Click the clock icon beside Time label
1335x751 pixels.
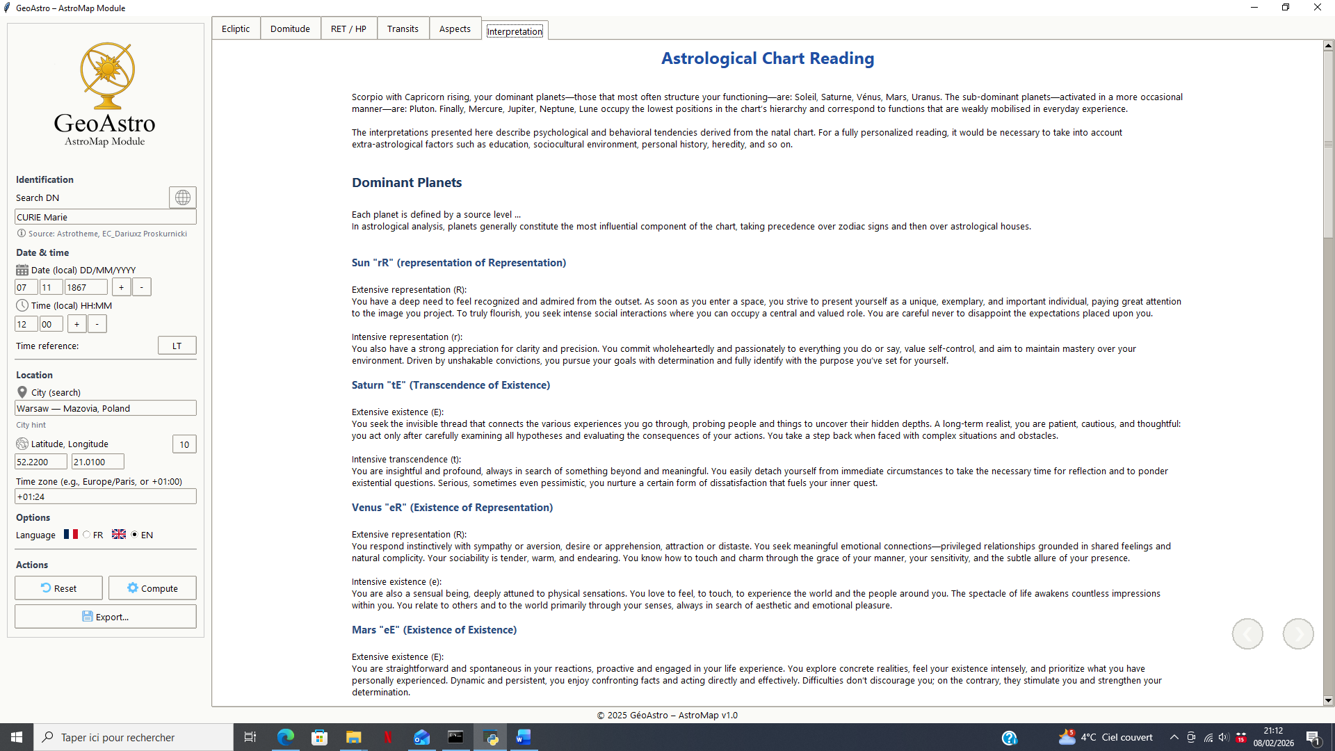(22, 305)
